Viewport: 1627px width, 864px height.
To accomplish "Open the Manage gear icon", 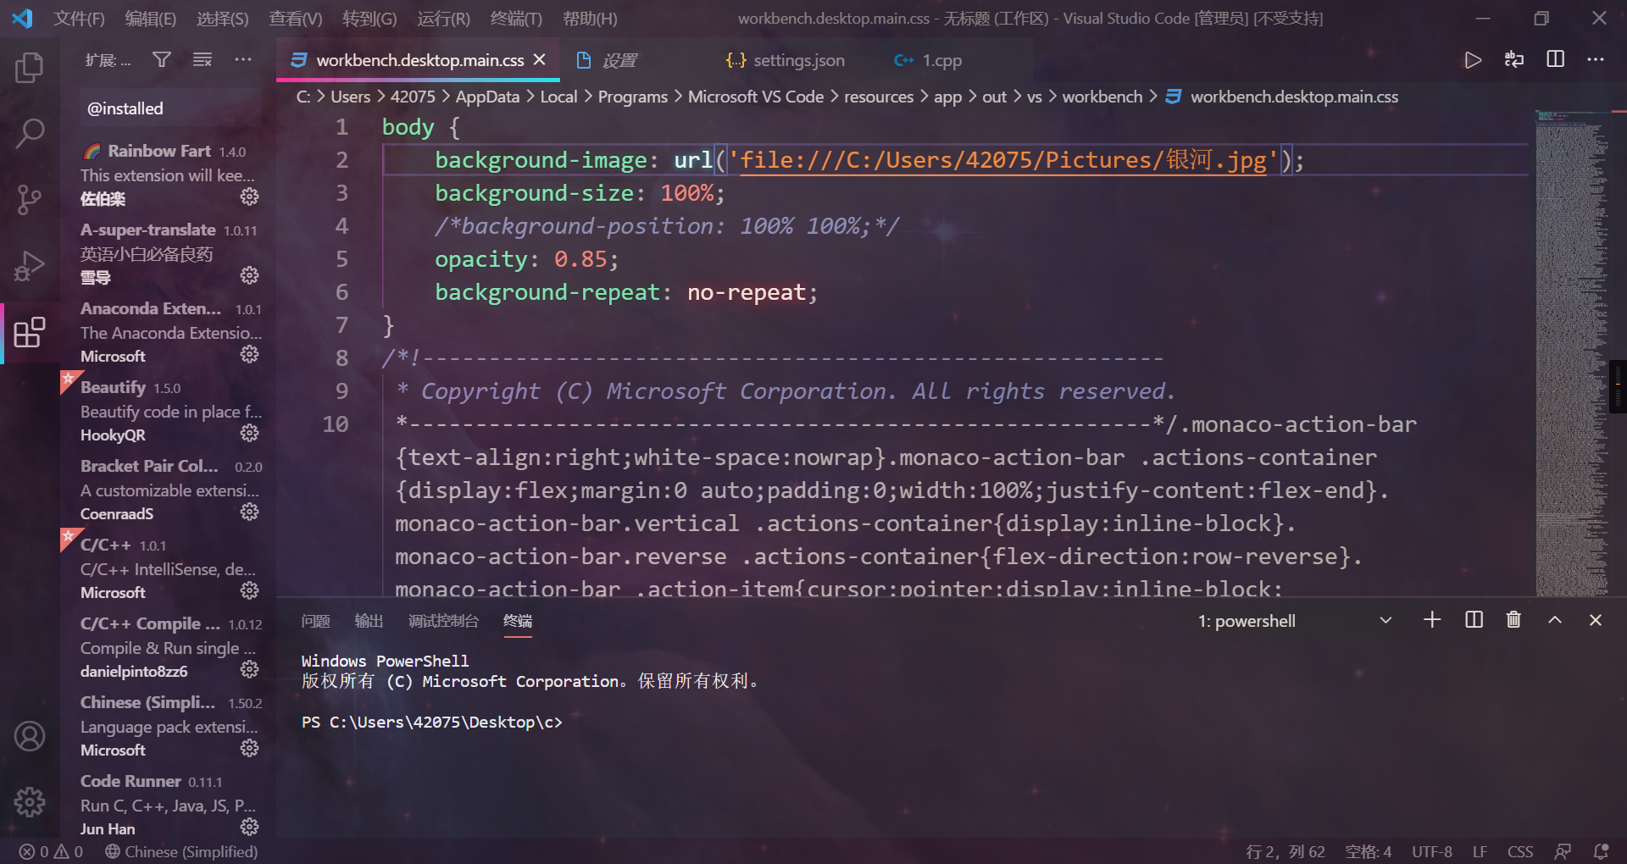I will tap(31, 802).
